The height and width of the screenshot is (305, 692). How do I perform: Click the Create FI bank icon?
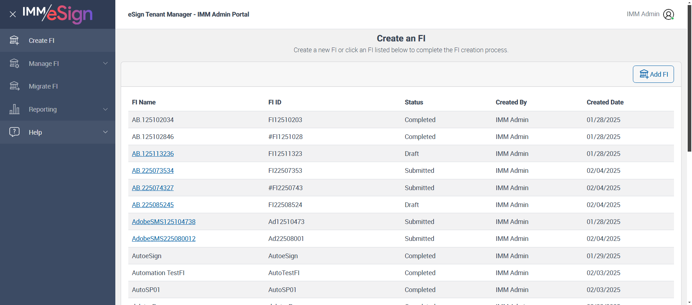pyautogui.click(x=14, y=40)
